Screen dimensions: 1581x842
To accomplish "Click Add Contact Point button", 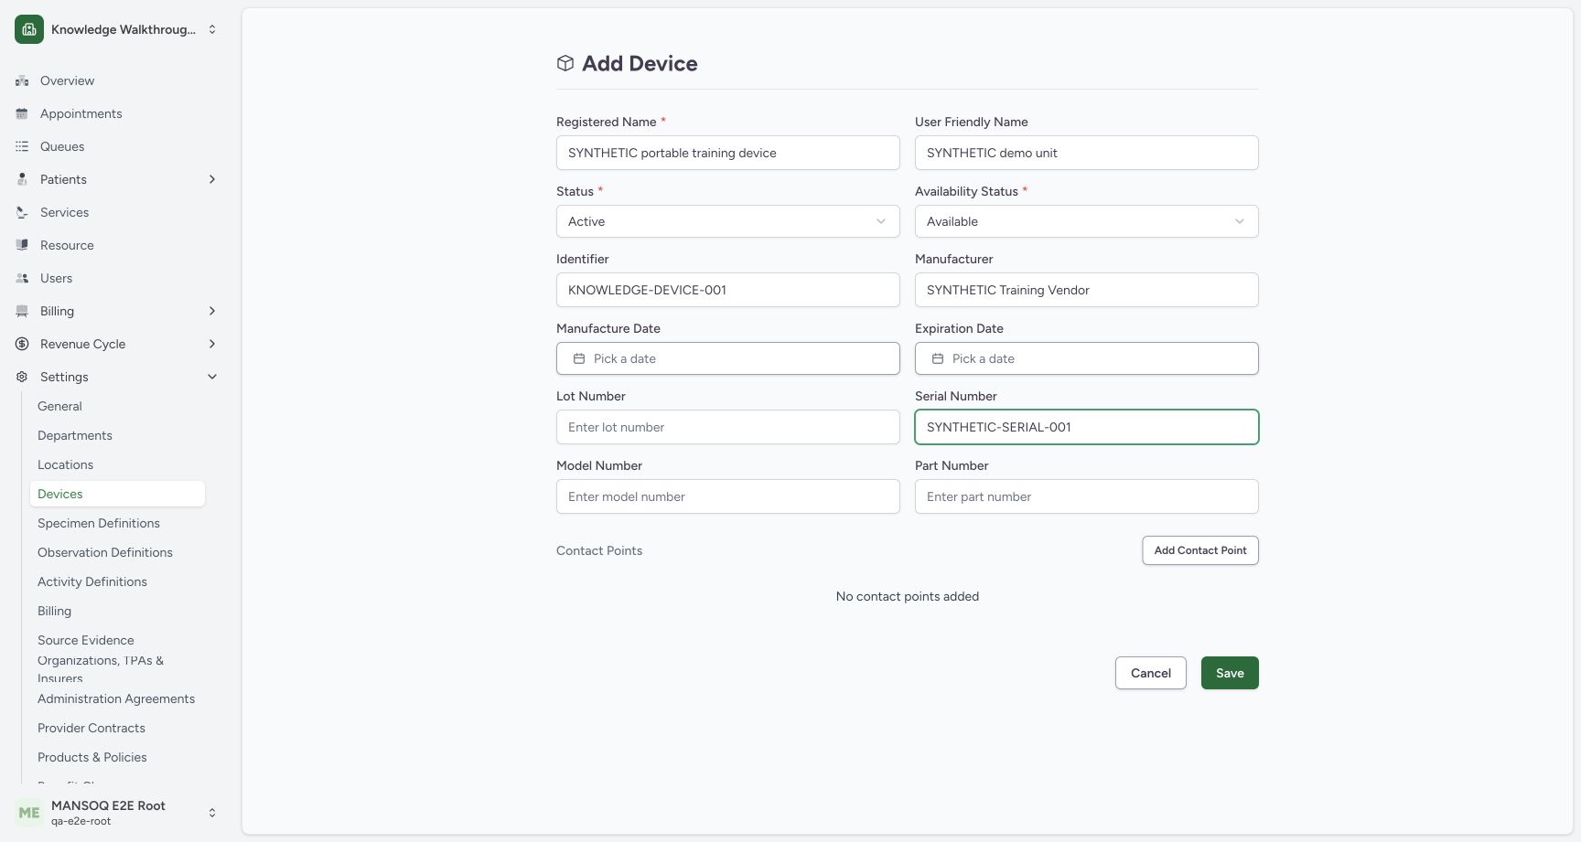I will point(1200,550).
